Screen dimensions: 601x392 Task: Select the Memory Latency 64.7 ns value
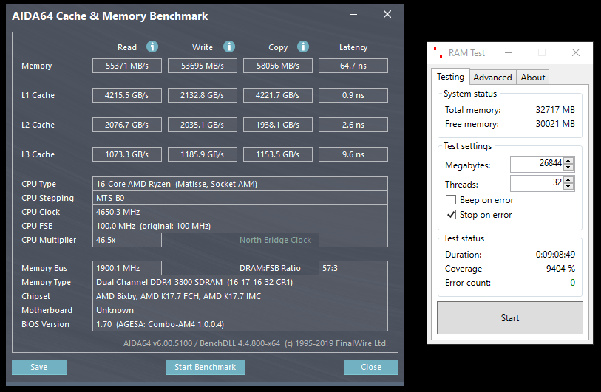click(x=353, y=66)
